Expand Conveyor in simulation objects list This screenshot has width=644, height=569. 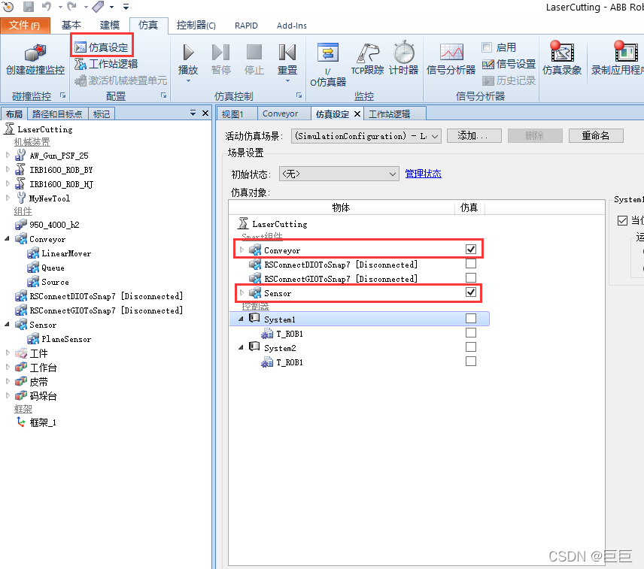[x=242, y=250]
